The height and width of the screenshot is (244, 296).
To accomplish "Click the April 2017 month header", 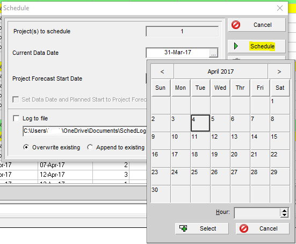I will (x=221, y=71).
